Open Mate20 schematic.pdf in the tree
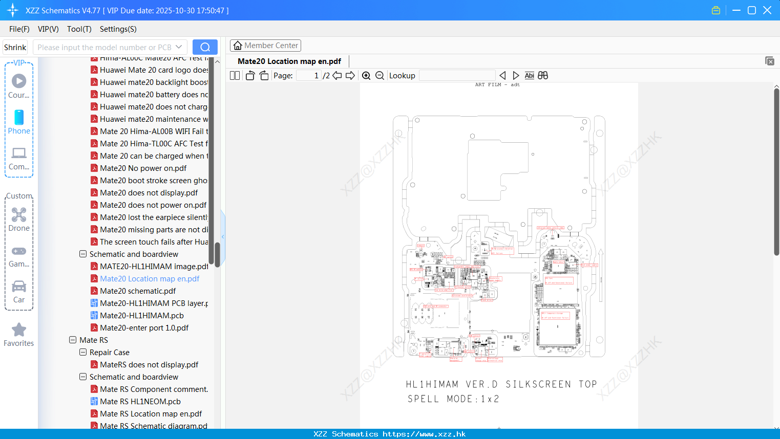This screenshot has height=439, width=780. click(x=138, y=291)
